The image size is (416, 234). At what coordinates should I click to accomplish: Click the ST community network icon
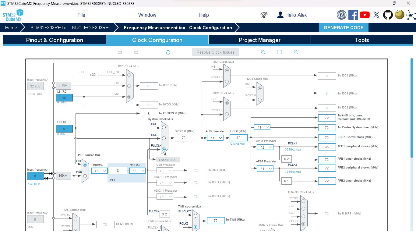pyautogui.click(x=411, y=15)
